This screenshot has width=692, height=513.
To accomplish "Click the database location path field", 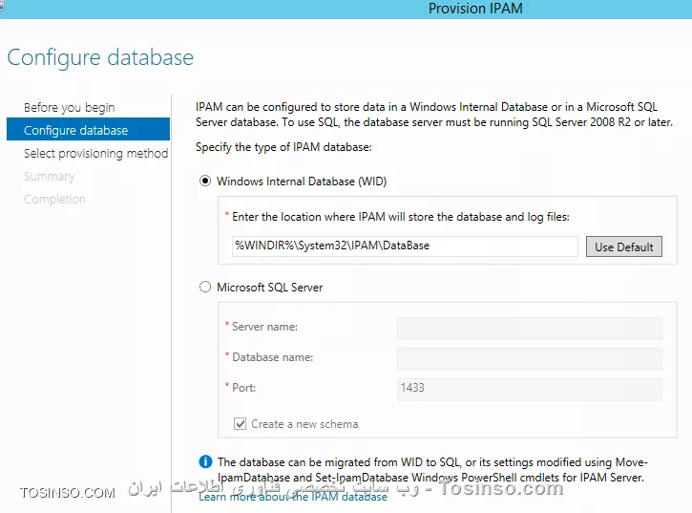I will click(404, 246).
